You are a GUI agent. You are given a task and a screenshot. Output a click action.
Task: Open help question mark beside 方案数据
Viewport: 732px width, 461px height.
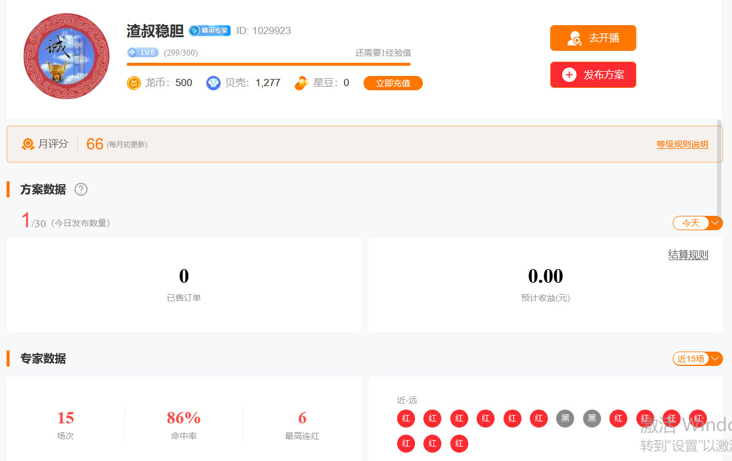(x=81, y=190)
